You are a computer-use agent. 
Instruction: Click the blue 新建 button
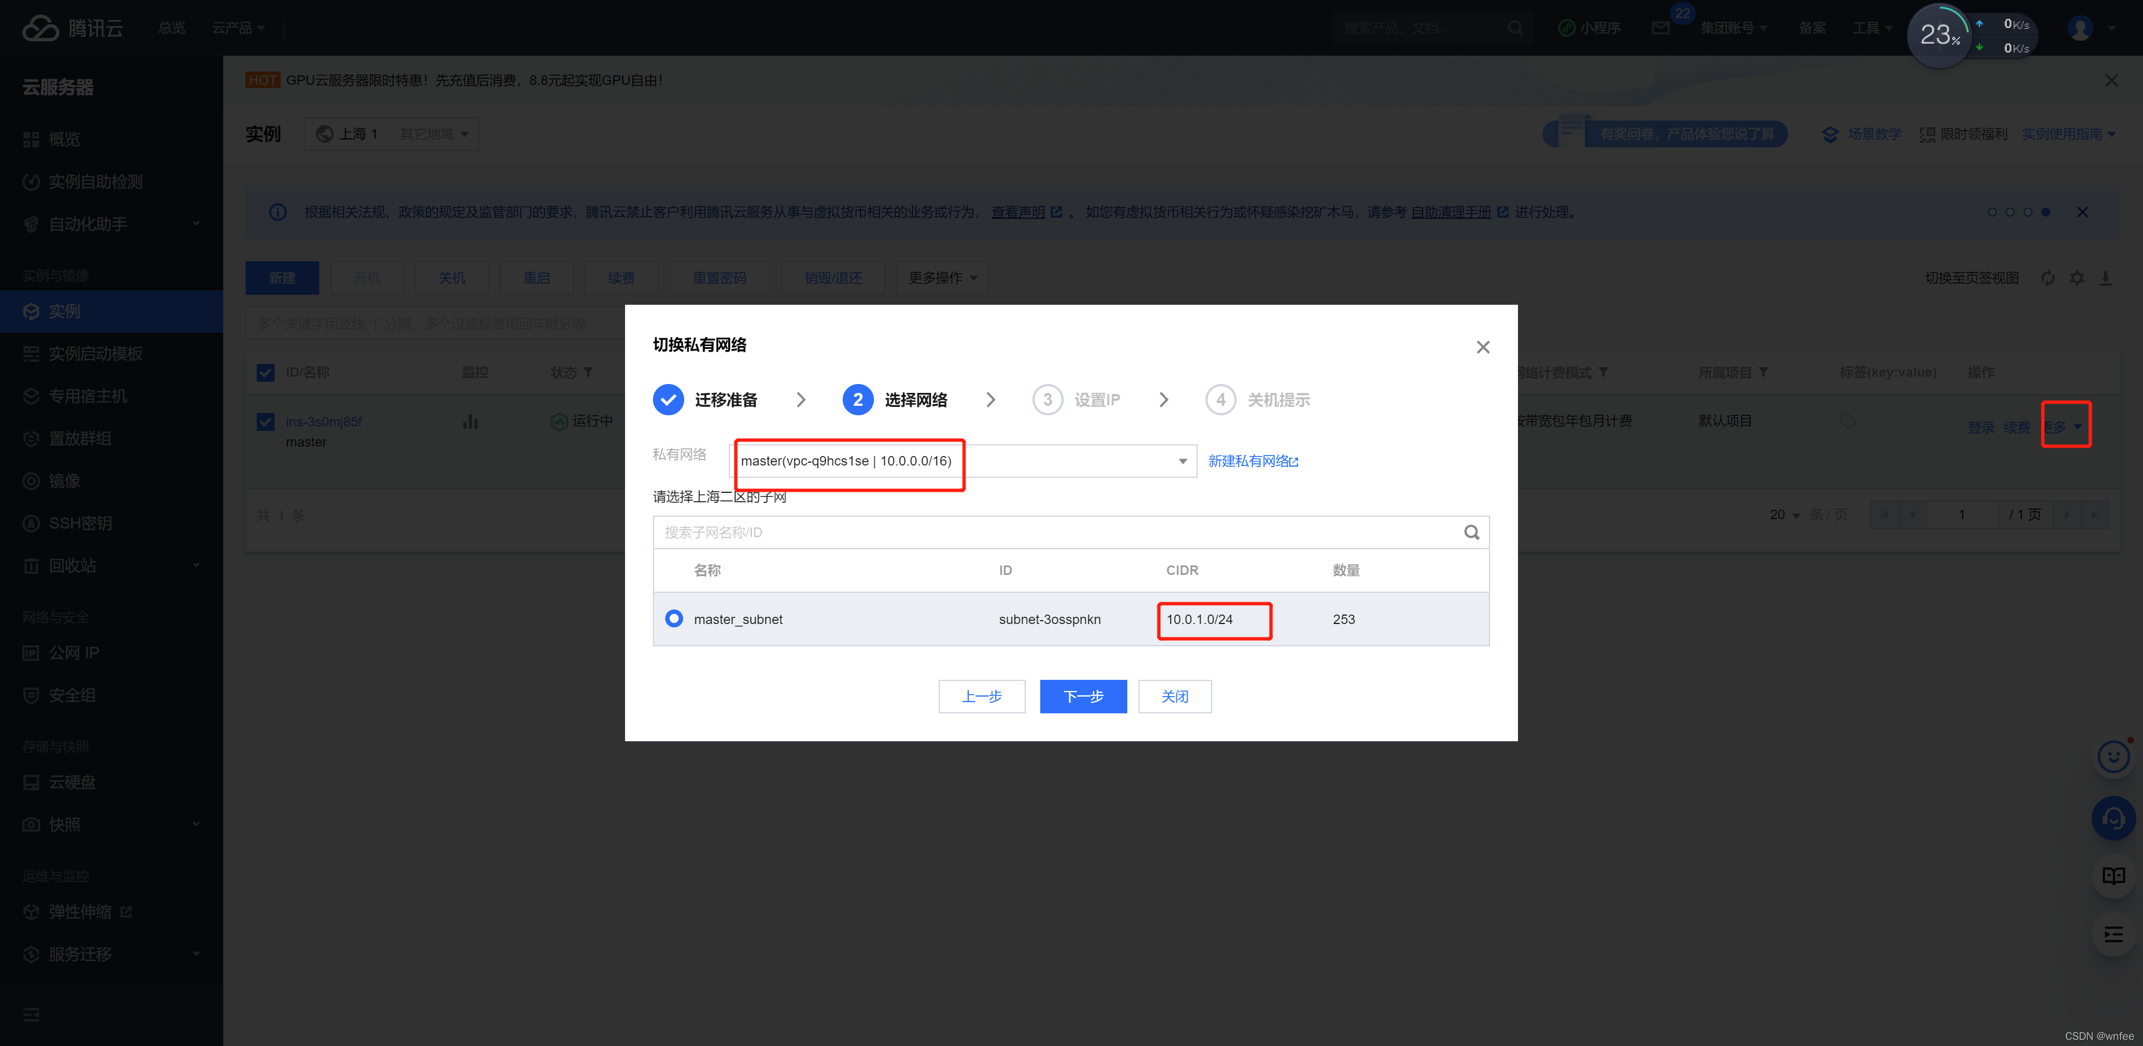(x=282, y=278)
